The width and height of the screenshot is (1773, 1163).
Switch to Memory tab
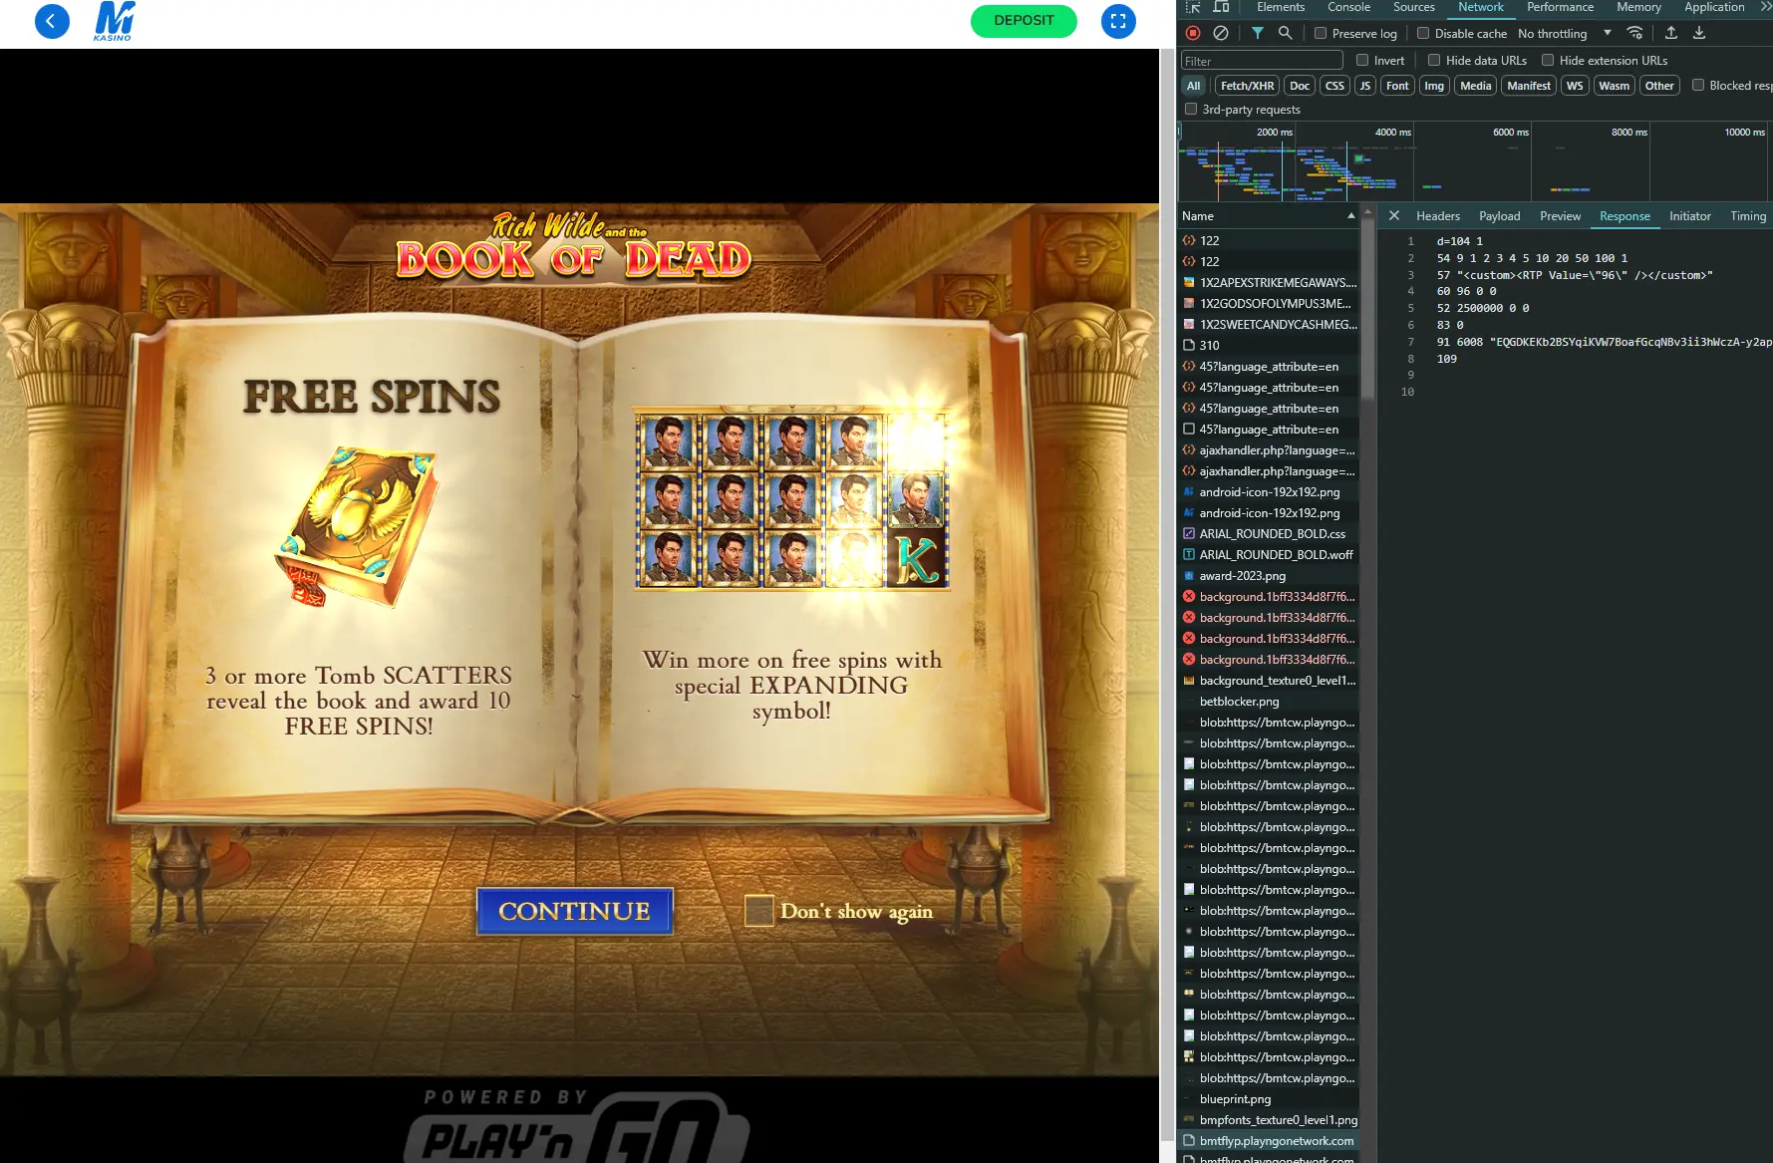(1638, 7)
